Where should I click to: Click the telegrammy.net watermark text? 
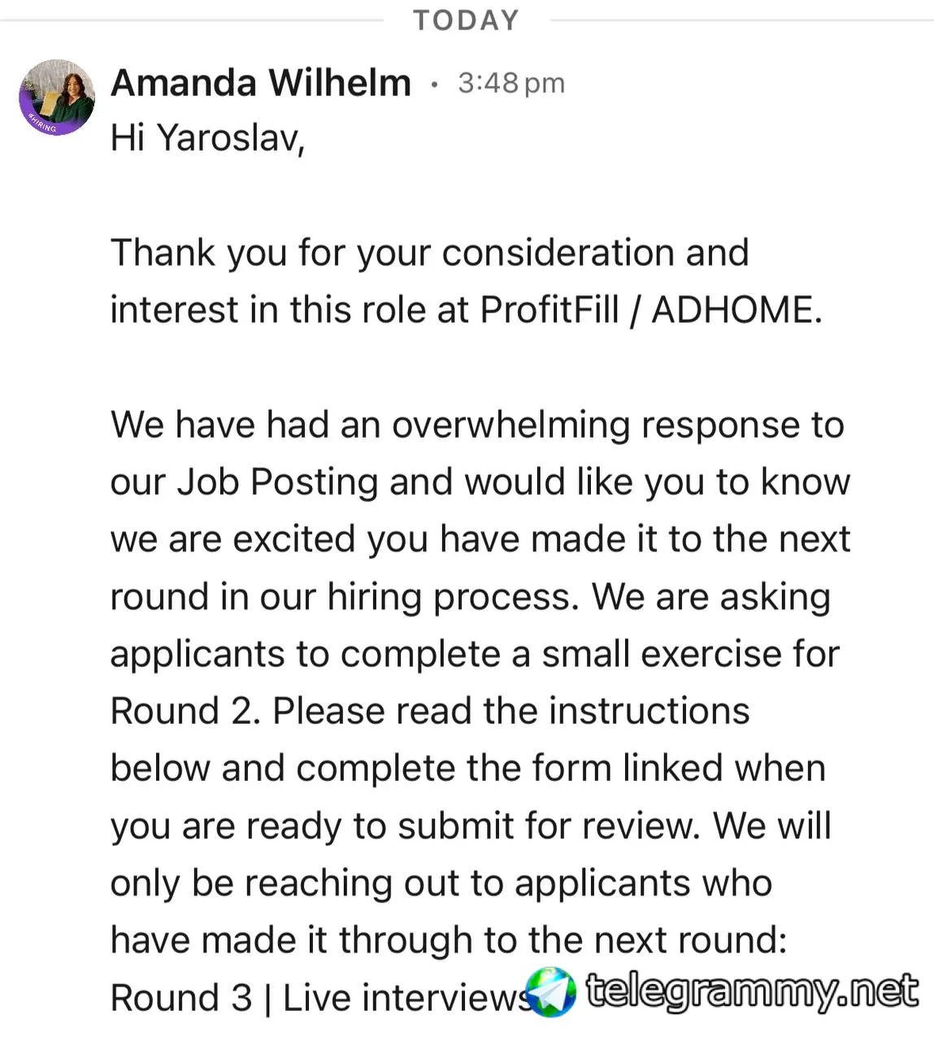click(752, 991)
